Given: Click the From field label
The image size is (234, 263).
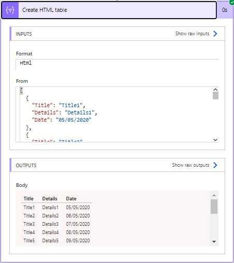Looking at the screenshot, I should pos(22,81).
